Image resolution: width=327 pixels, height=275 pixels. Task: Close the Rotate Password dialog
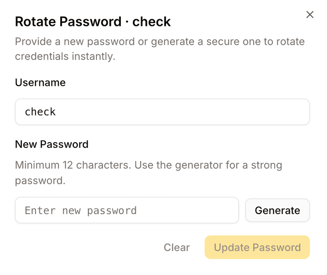(x=310, y=15)
